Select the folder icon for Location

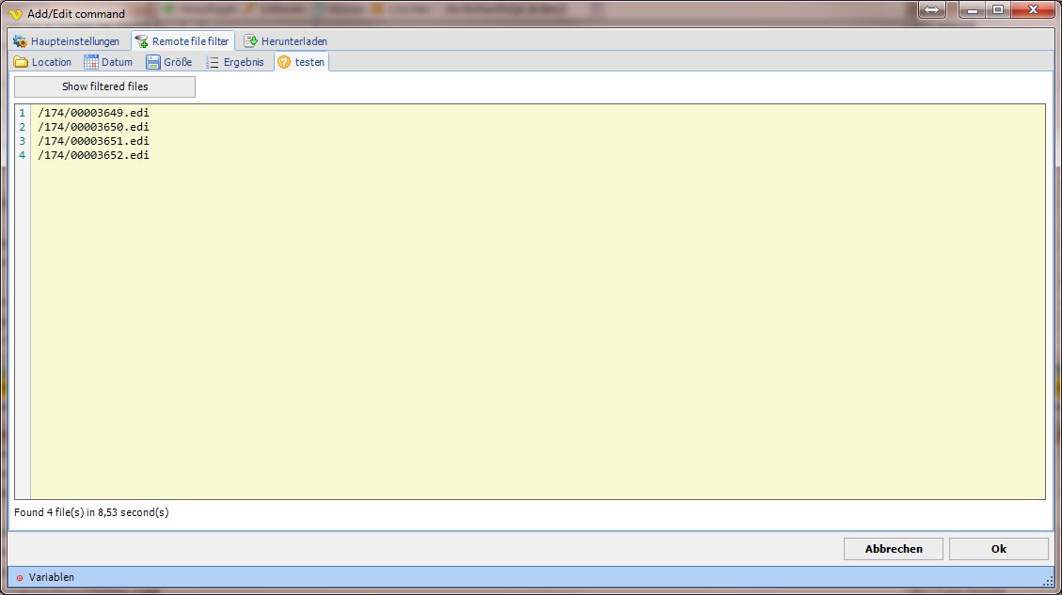pyautogui.click(x=21, y=62)
